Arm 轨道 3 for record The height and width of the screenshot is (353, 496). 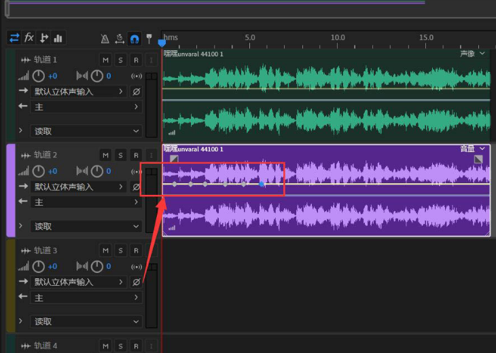click(136, 250)
